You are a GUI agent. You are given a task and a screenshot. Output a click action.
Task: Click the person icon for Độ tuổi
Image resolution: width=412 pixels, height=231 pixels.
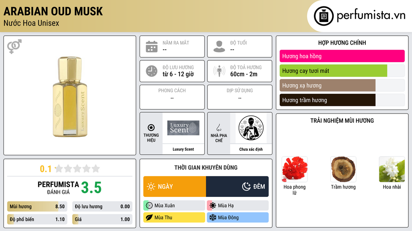tap(219, 47)
